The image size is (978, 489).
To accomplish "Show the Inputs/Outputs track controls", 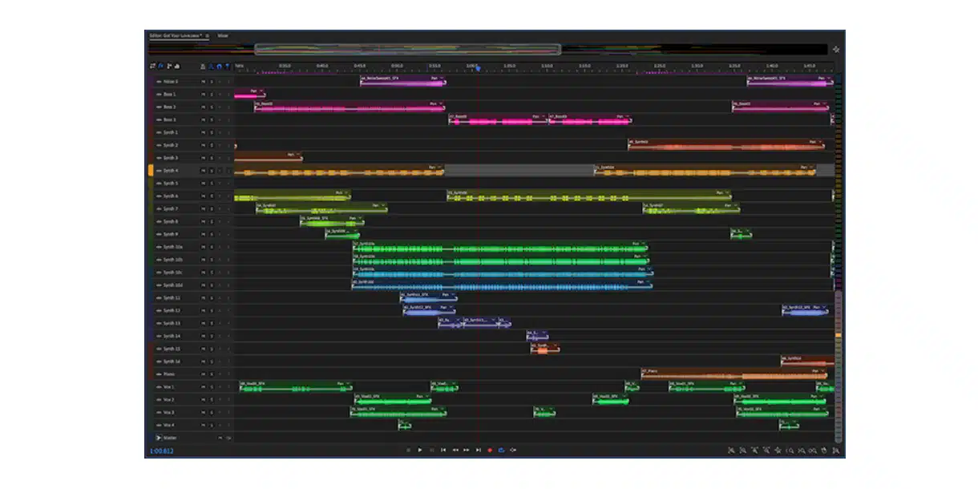I will coord(152,67).
